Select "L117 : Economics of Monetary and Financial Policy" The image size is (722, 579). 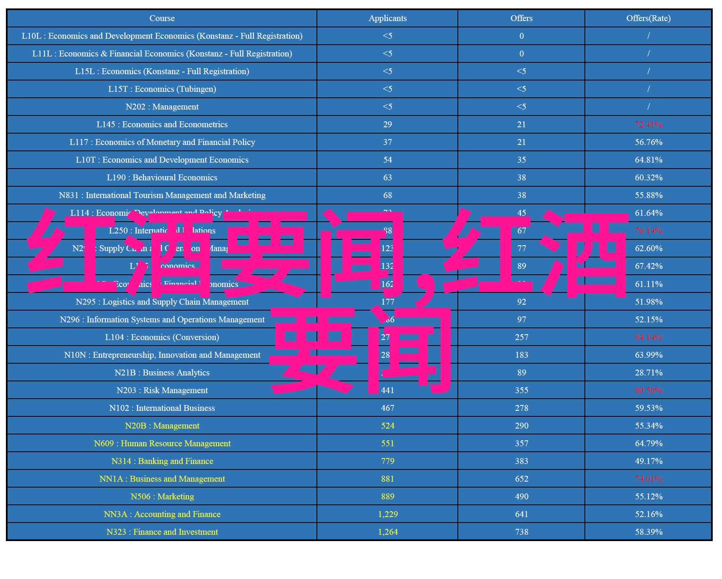click(162, 142)
